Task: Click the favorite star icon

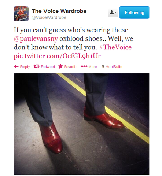Action: (60, 66)
